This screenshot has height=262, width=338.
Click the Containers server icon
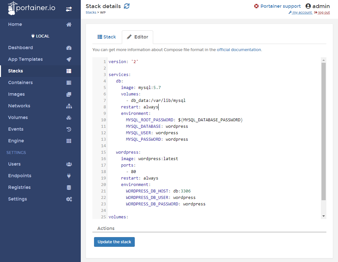(x=69, y=83)
